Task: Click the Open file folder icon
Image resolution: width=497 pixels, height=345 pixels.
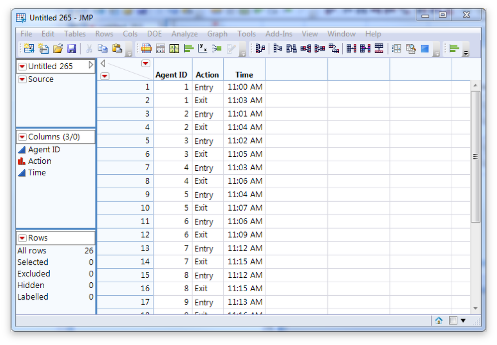Action: (x=58, y=48)
